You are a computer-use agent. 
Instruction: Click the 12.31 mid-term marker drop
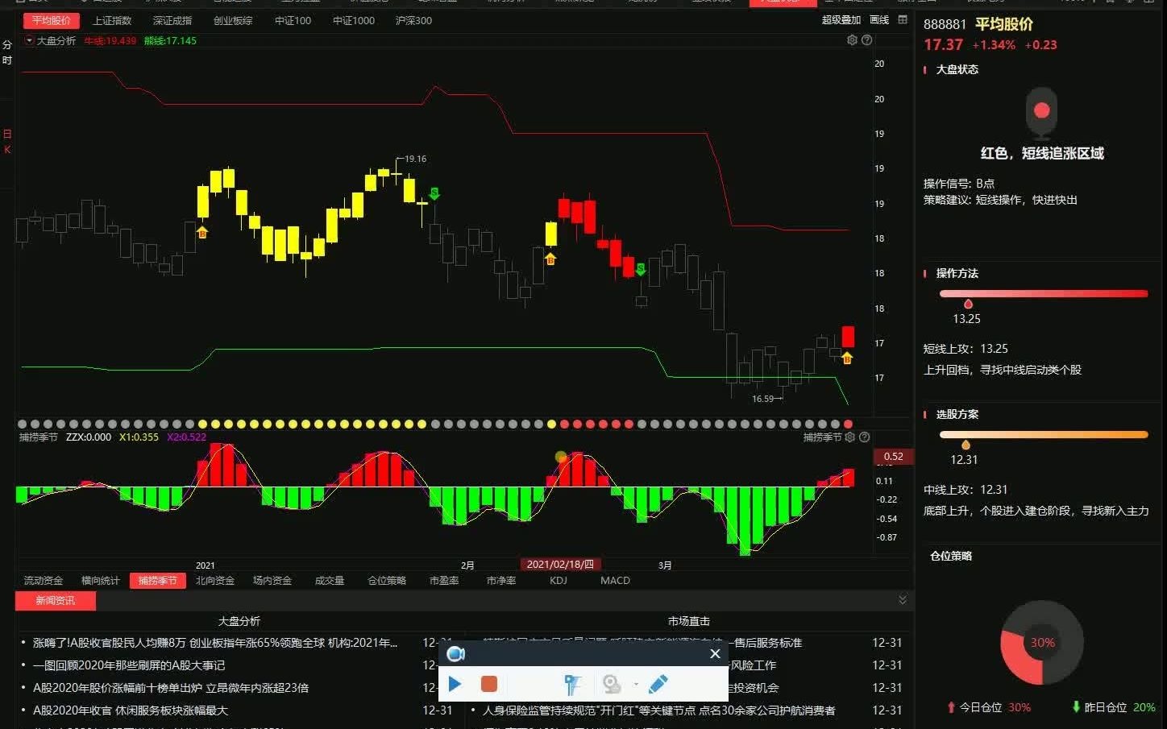[966, 445]
